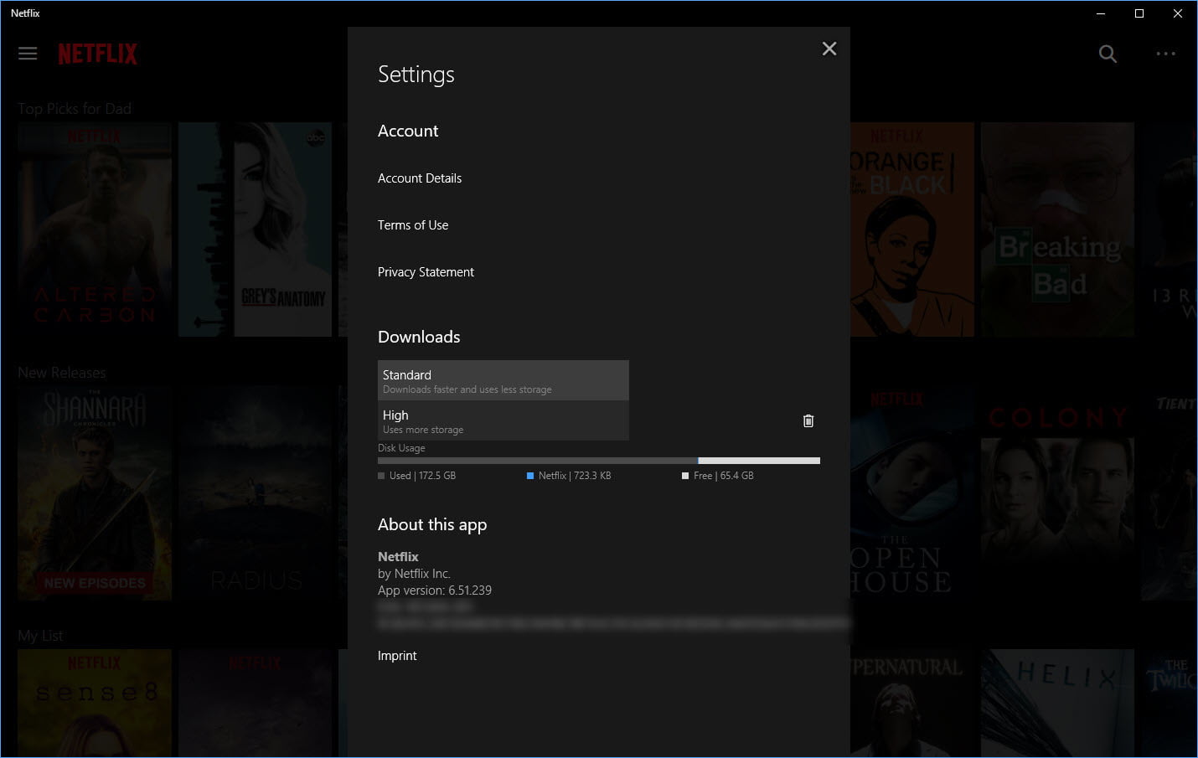Open the Imprint page
This screenshot has height=758, width=1198.
click(x=397, y=655)
